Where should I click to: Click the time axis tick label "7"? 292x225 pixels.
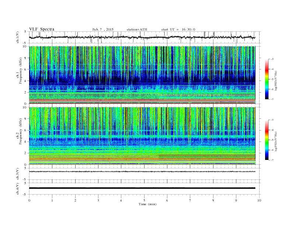(x=190, y=200)
